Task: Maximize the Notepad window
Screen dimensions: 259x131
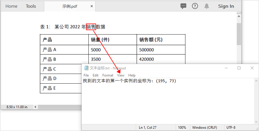Action: (x=239, y=68)
